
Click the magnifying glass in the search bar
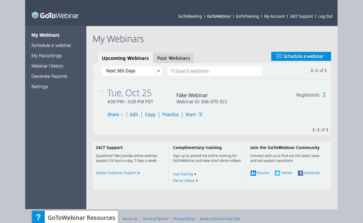tap(173, 71)
